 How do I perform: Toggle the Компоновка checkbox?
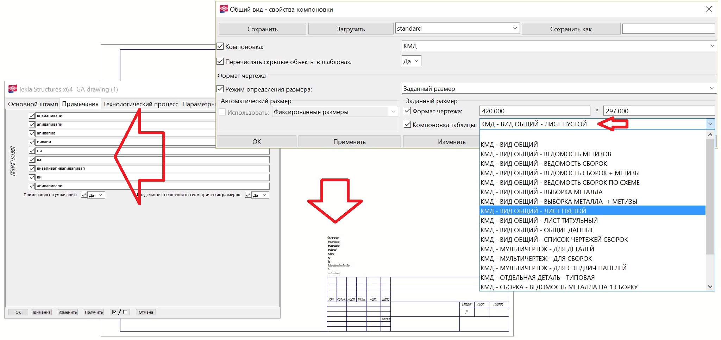[x=220, y=46]
